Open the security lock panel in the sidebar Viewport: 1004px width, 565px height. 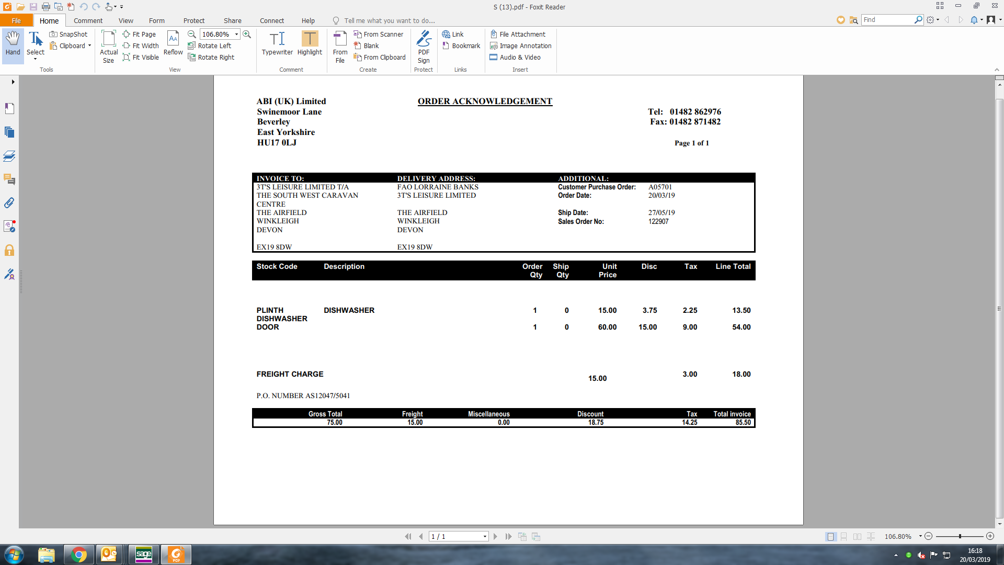[x=9, y=250]
